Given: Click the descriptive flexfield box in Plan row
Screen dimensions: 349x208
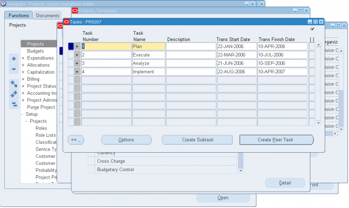Looking at the screenshot, I should (x=311, y=46).
